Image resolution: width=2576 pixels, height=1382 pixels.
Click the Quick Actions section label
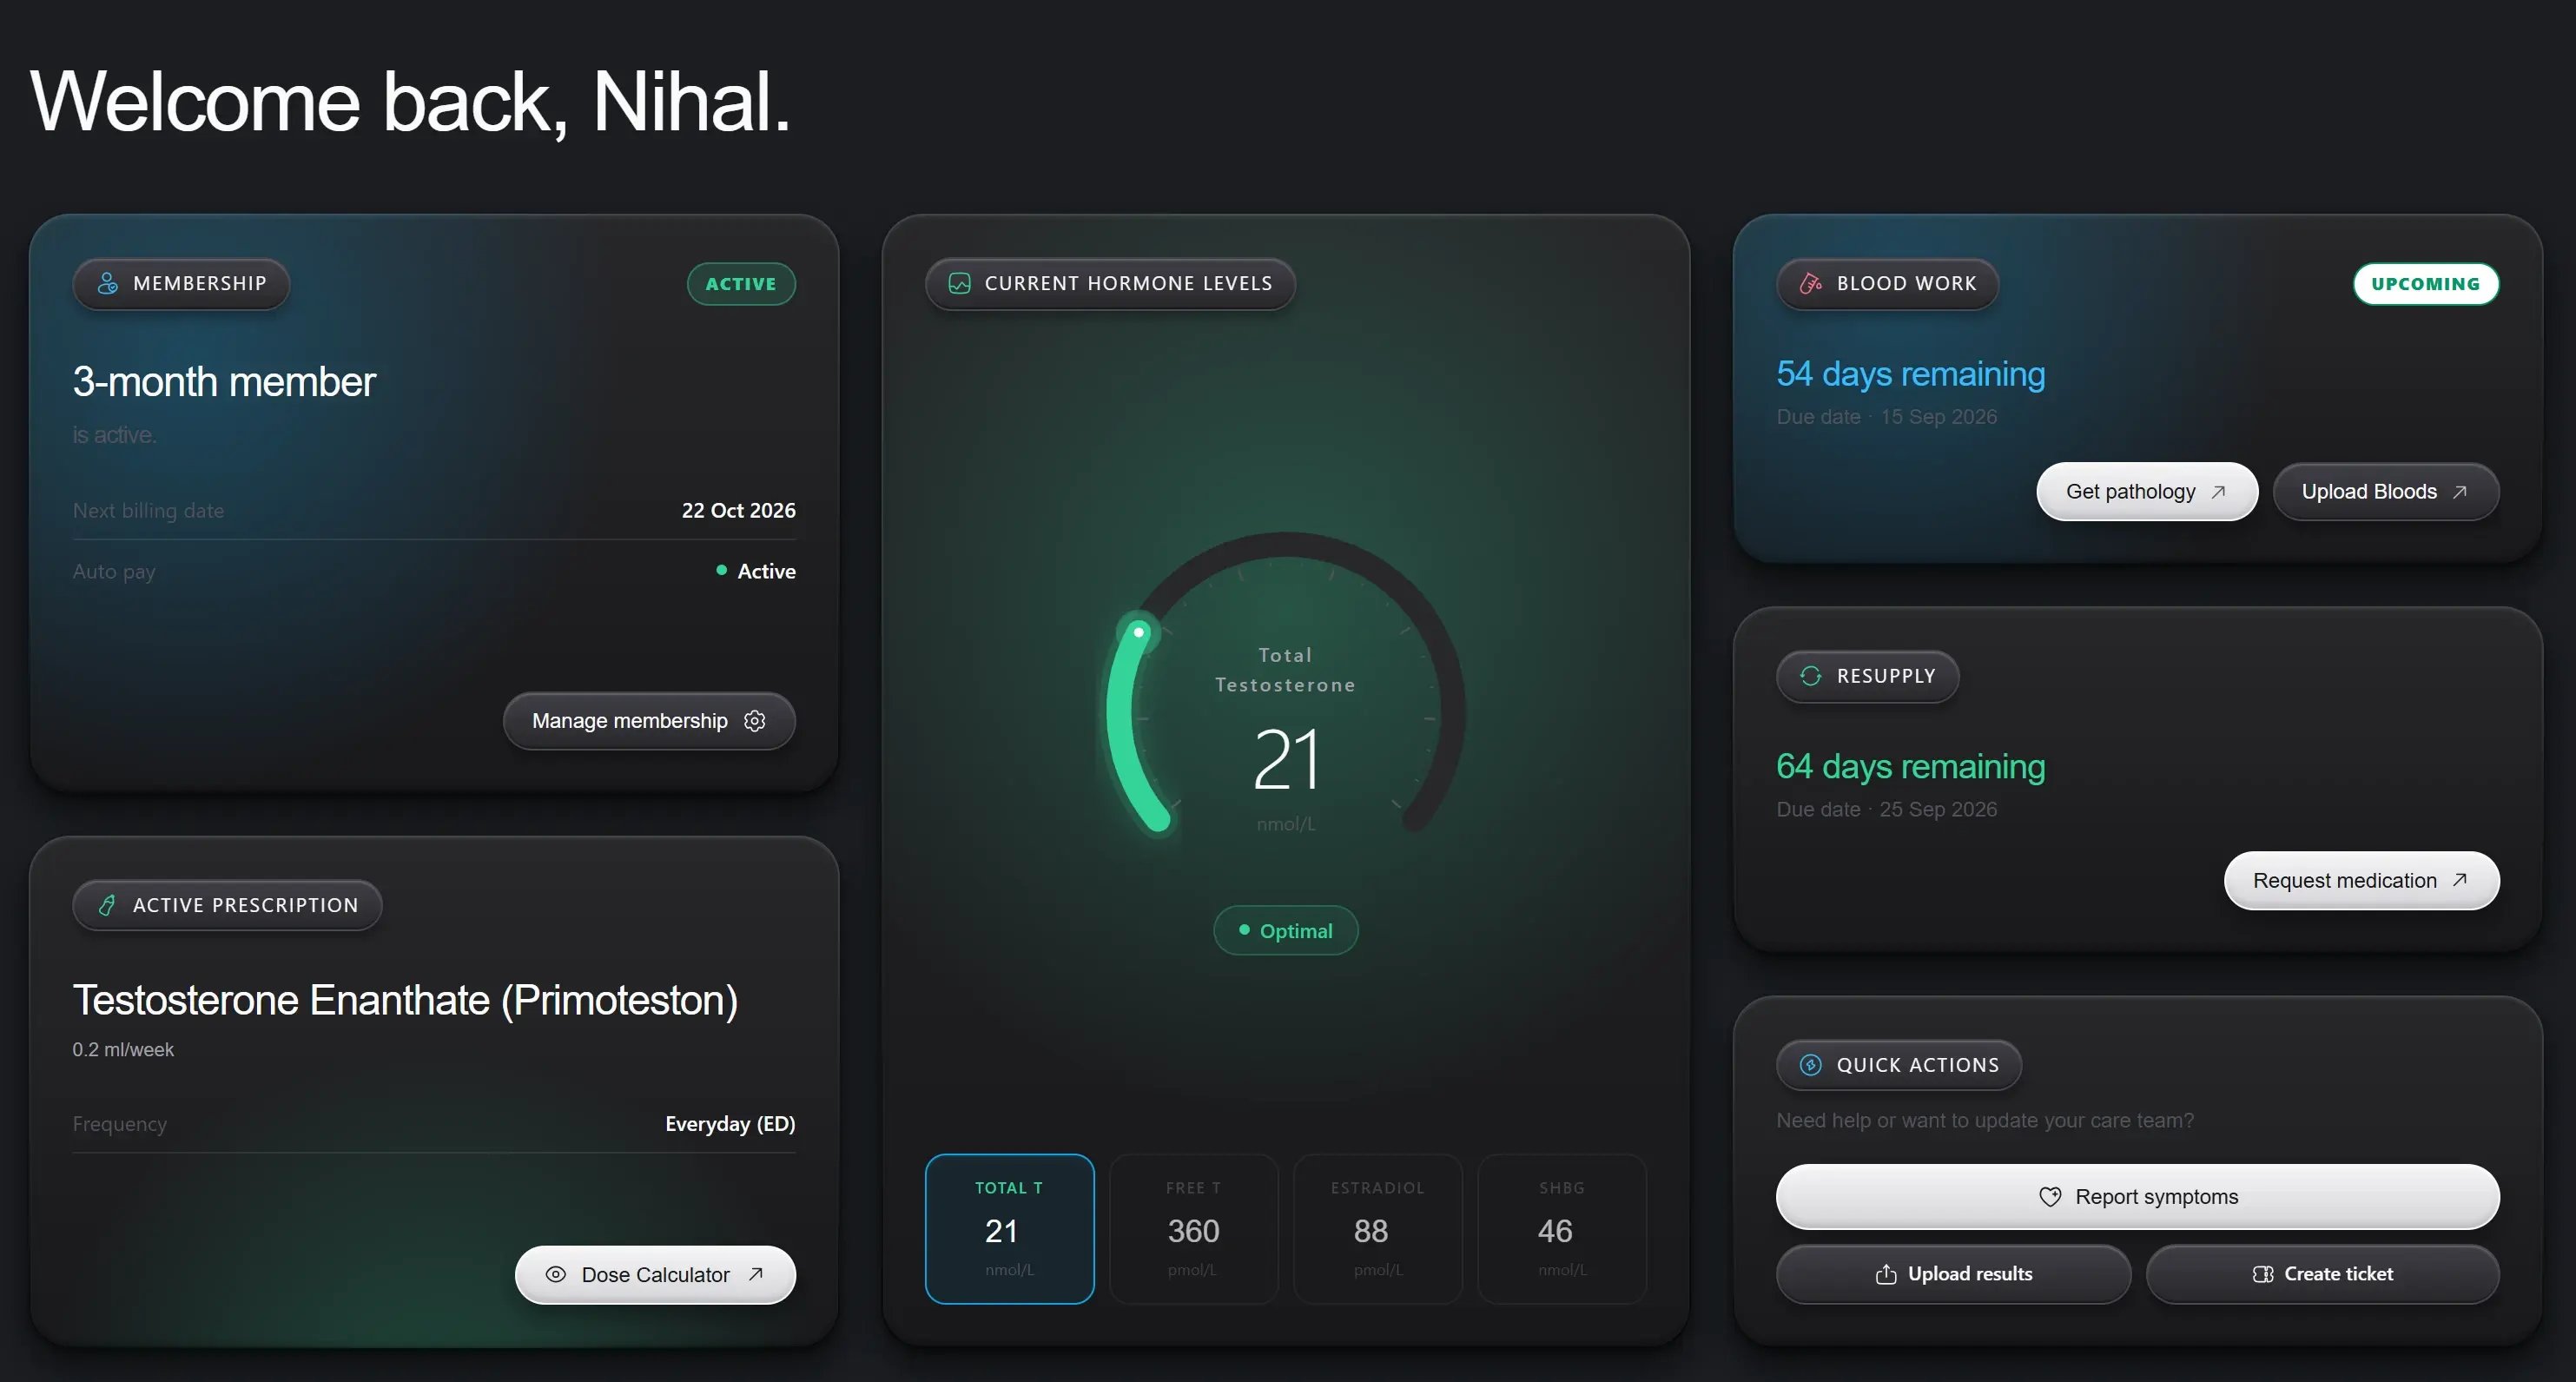point(1899,1065)
